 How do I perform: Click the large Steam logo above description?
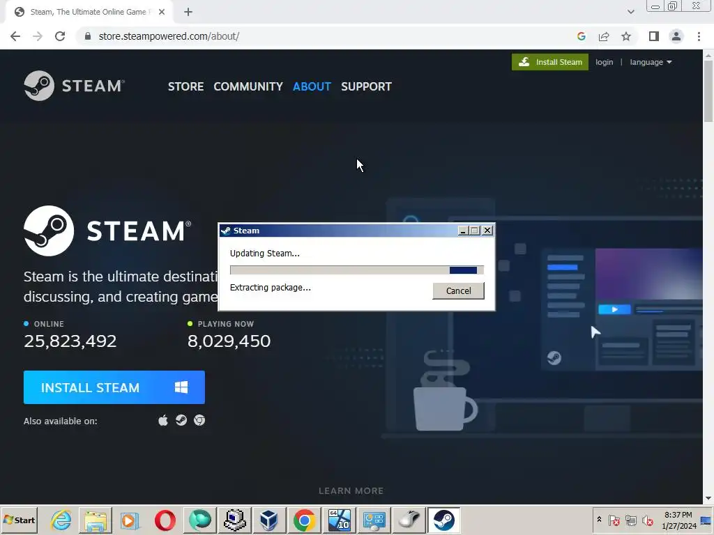[107, 231]
